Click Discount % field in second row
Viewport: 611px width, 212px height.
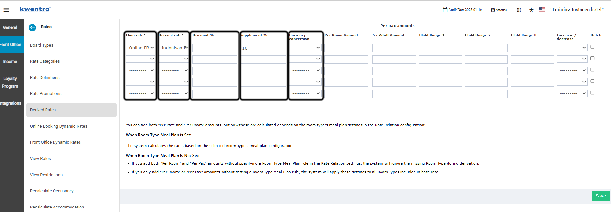(x=214, y=59)
